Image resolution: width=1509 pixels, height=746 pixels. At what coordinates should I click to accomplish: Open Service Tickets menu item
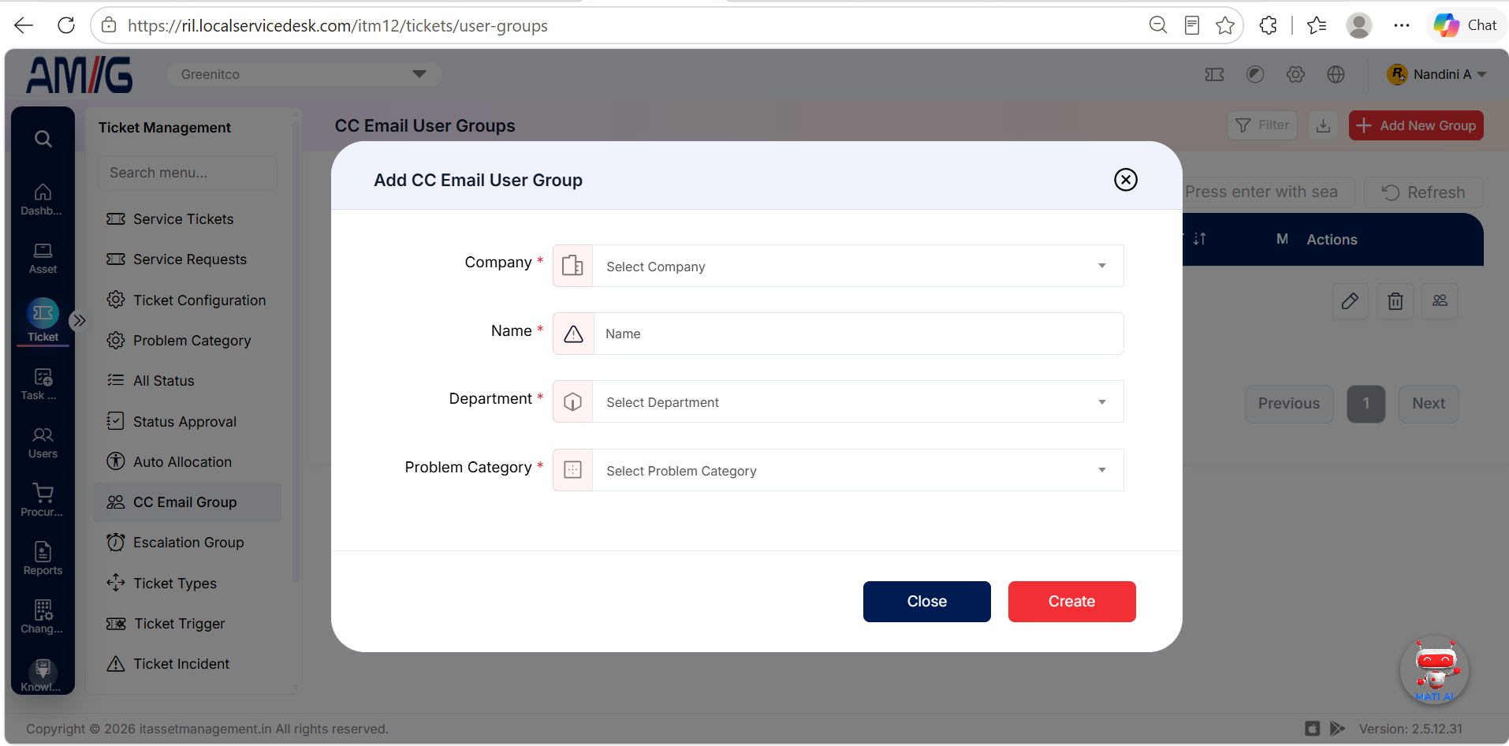click(x=187, y=219)
